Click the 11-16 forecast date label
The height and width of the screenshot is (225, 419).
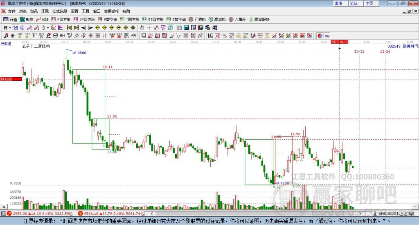tap(385, 51)
